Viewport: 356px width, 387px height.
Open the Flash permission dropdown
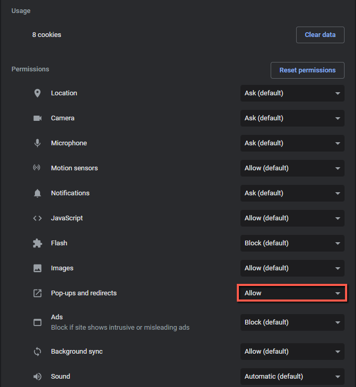point(293,243)
